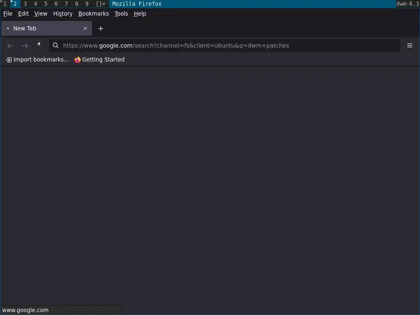Click the search magnifier icon in the address bar
This screenshot has width=420, height=315.
pos(56,46)
